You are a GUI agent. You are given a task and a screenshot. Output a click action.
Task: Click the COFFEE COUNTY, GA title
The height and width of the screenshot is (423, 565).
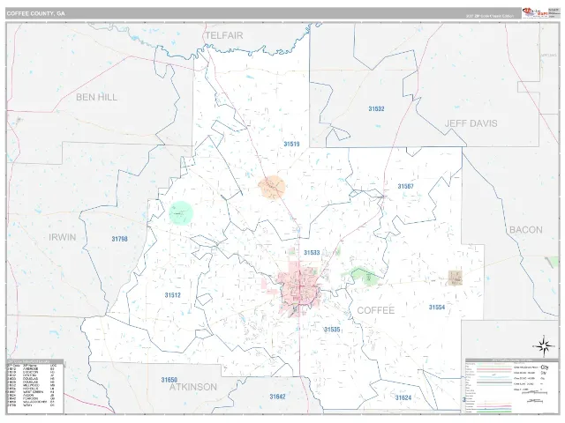point(35,14)
